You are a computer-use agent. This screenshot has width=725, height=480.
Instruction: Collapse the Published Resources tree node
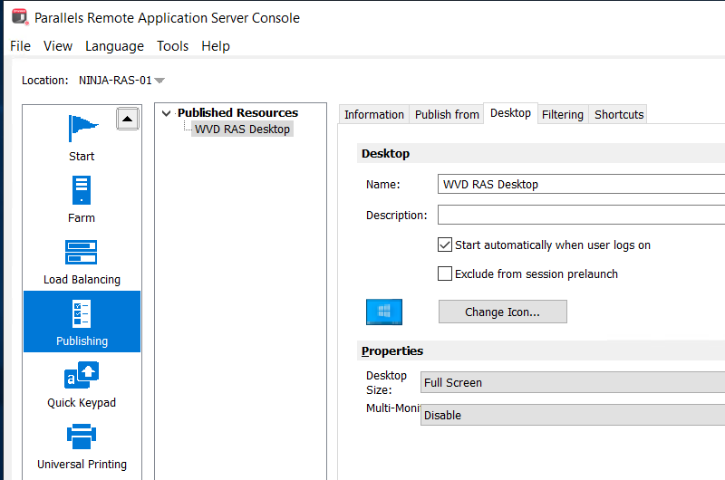point(166,113)
